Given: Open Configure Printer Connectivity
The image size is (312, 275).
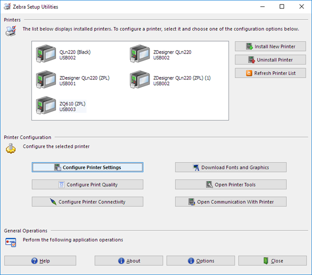Looking at the screenshot, I should (87, 201).
